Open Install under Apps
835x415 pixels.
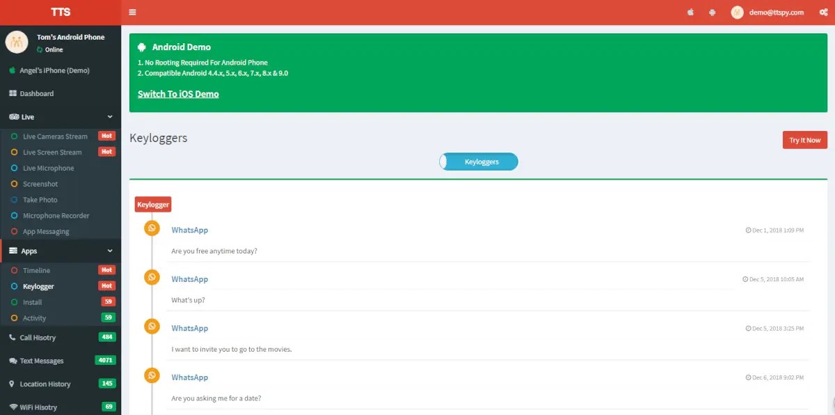pos(32,302)
